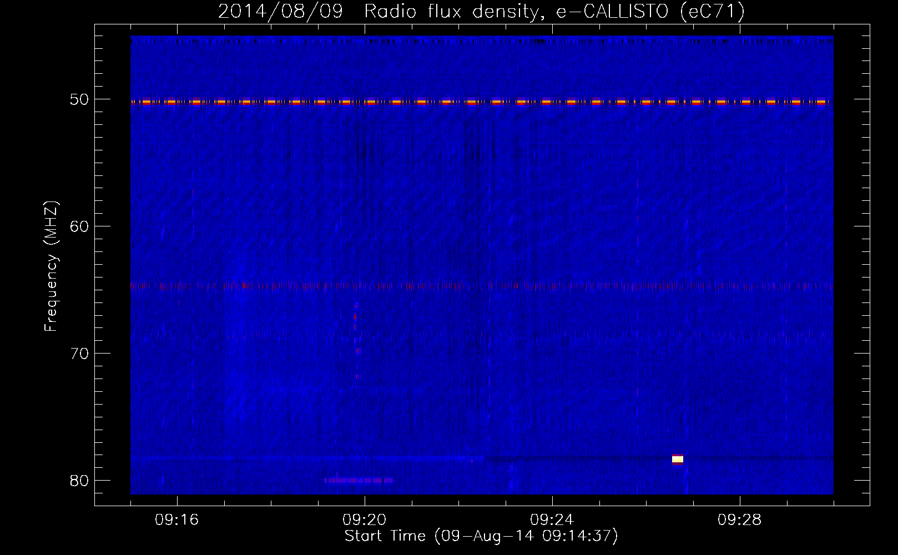Image resolution: width=898 pixels, height=555 pixels.
Task: Click the 'Frequency (MHZ)' axis label
Action: pyautogui.click(x=51, y=266)
